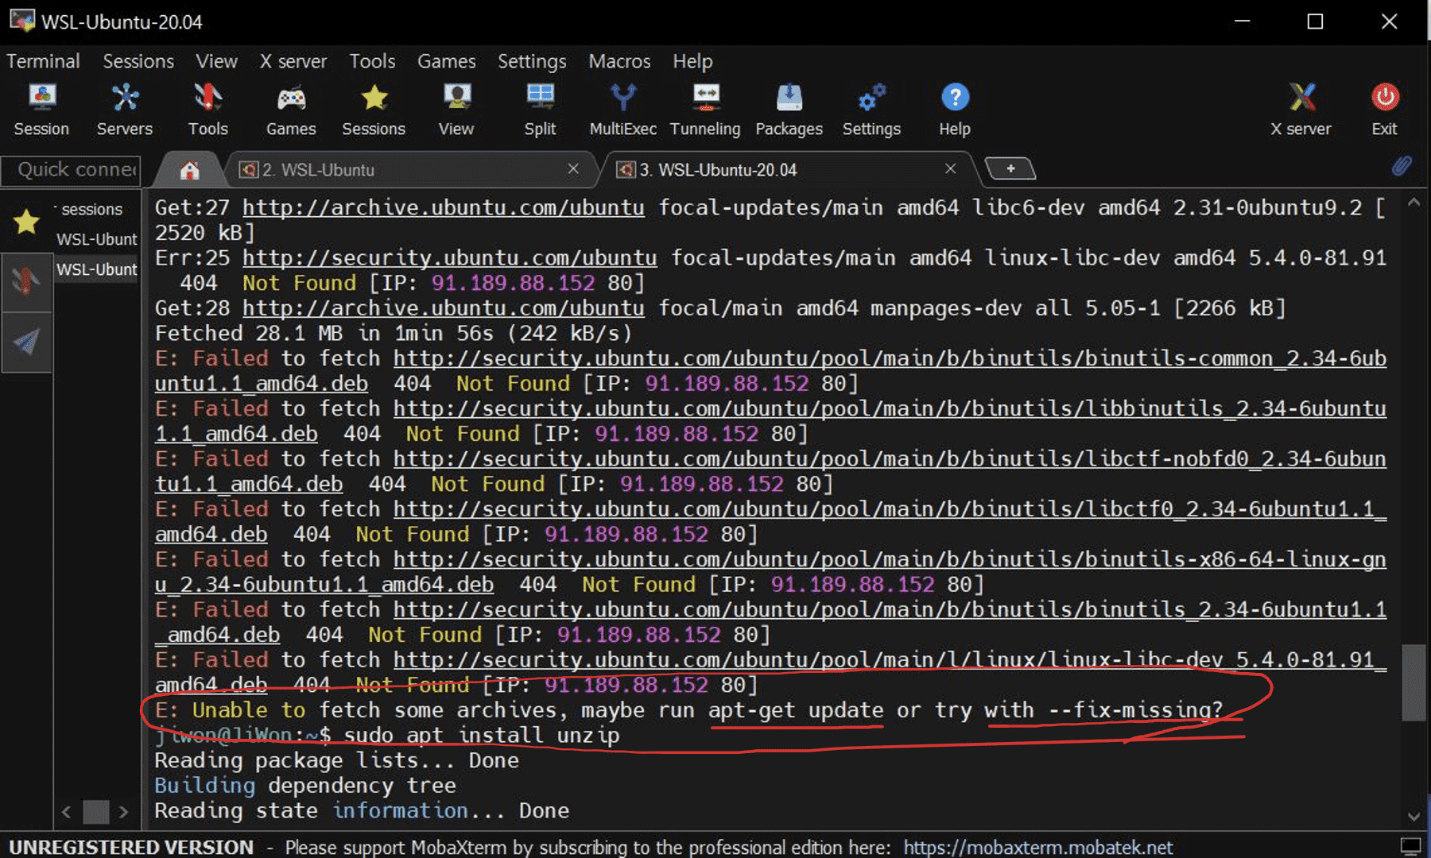Image resolution: width=1431 pixels, height=858 pixels.
Task: Open the Tools toolbar icon
Action: tap(207, 109)
